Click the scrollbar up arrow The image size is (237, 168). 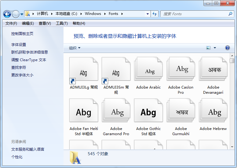click(232, 56)
